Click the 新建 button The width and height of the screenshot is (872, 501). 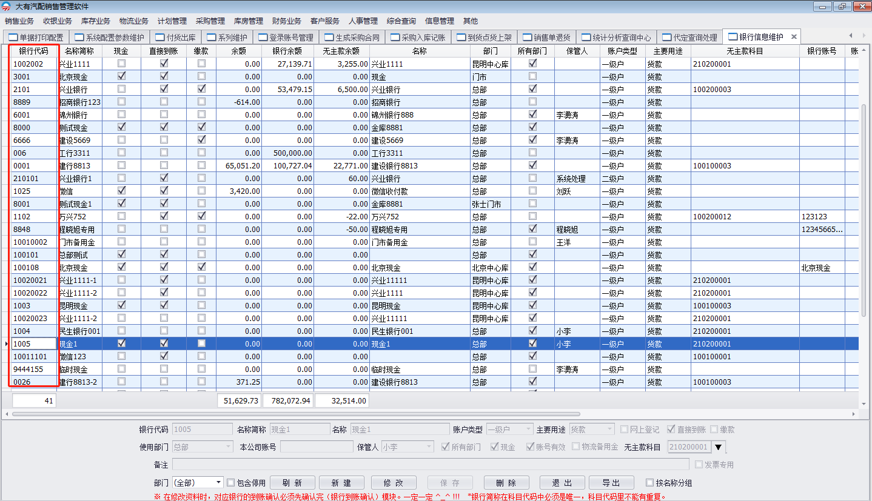(x=341, y=483)
